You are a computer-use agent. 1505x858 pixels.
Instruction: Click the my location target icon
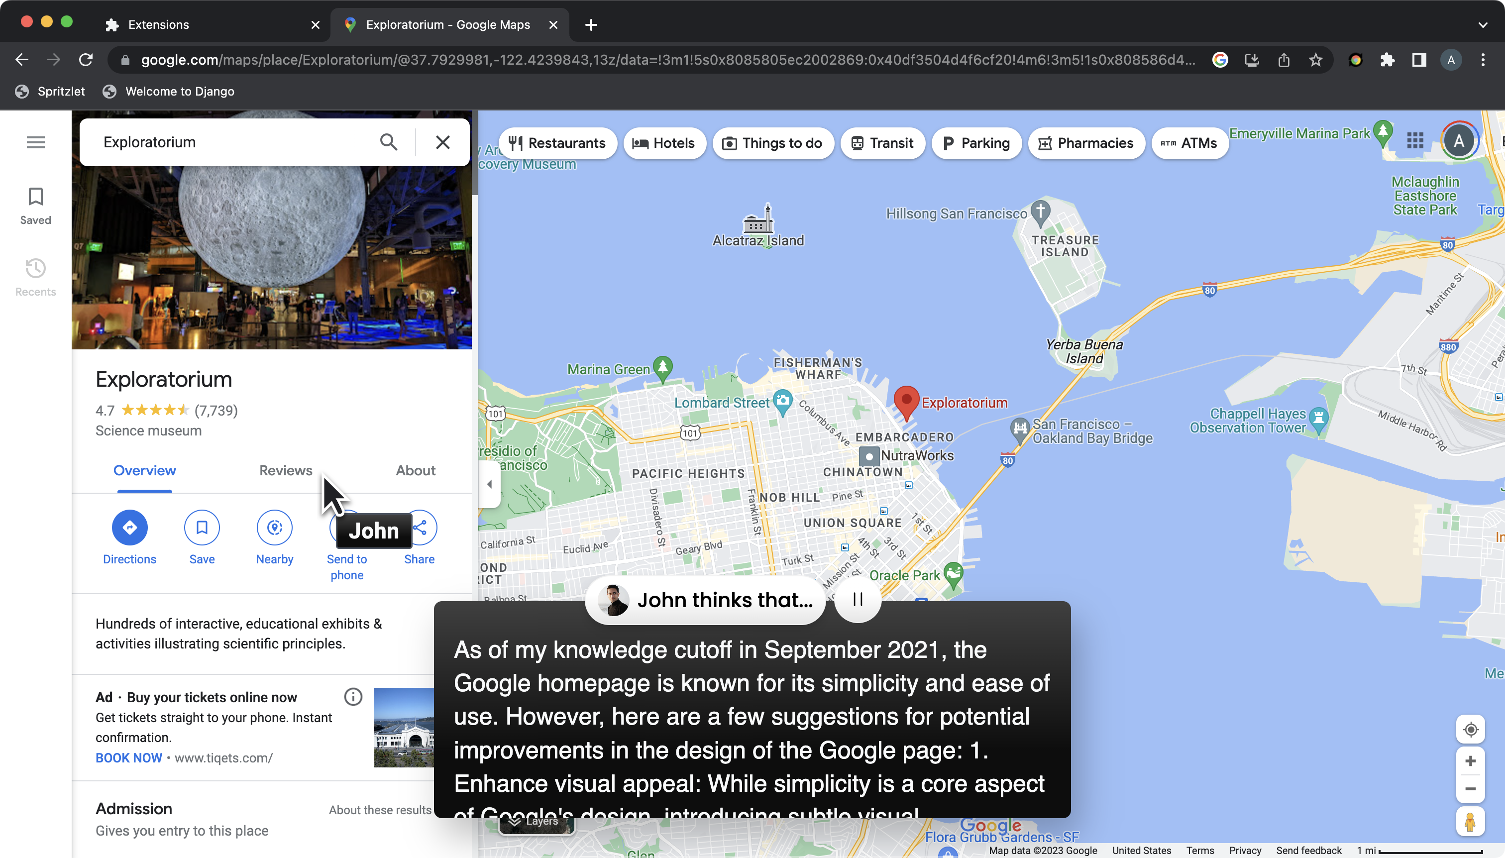click(1470, 730)
